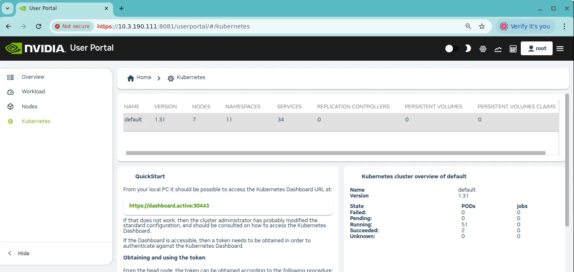Reload the page with refresh icon
Screen dimensions: 574x272
point(39,26)
